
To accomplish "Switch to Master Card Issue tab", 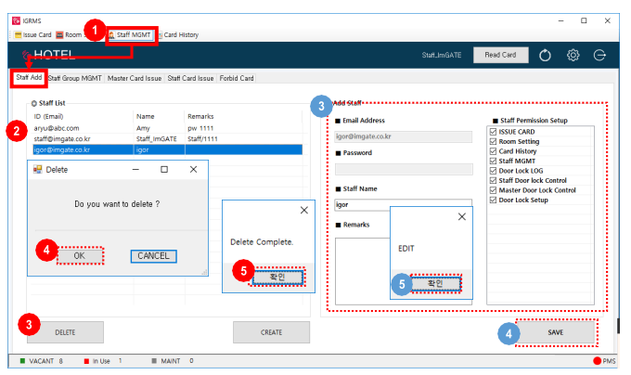I will click(135, 79).
